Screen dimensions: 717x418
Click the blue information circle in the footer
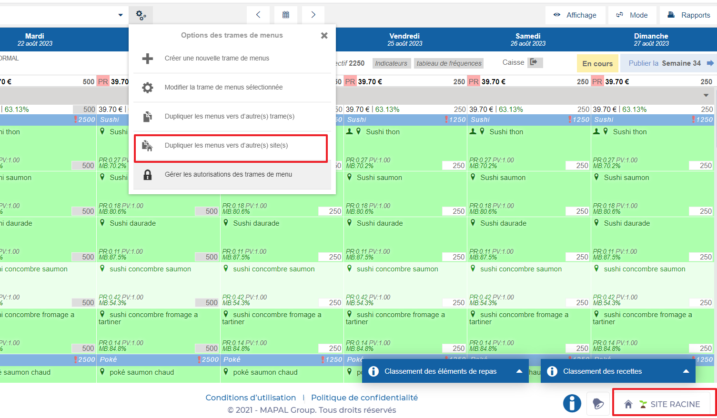[572, 403]
